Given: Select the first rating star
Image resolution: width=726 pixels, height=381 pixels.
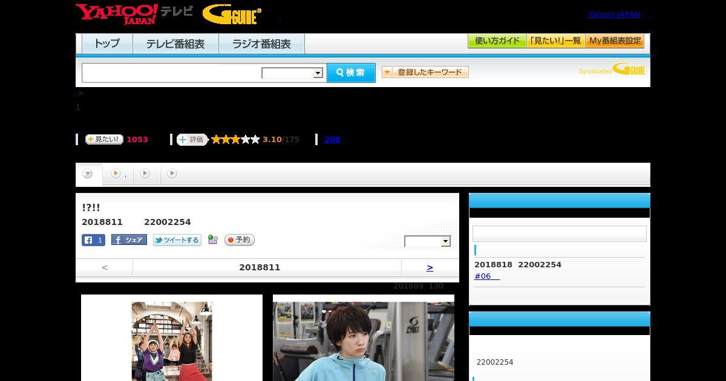Looking at the screenshot, I should (x=216, y=140).
